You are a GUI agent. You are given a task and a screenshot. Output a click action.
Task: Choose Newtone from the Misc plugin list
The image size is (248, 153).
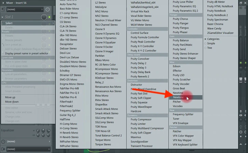178,97
